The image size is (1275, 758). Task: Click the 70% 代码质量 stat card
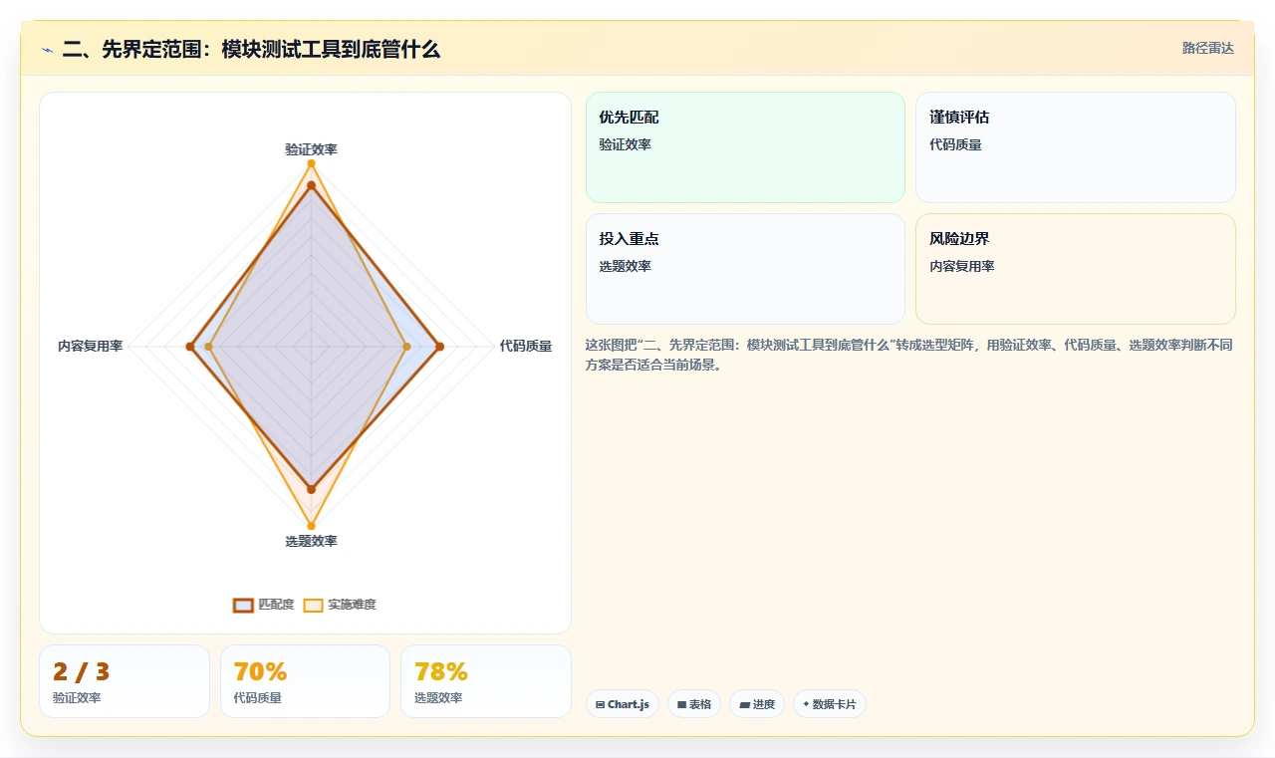point(305,681)
